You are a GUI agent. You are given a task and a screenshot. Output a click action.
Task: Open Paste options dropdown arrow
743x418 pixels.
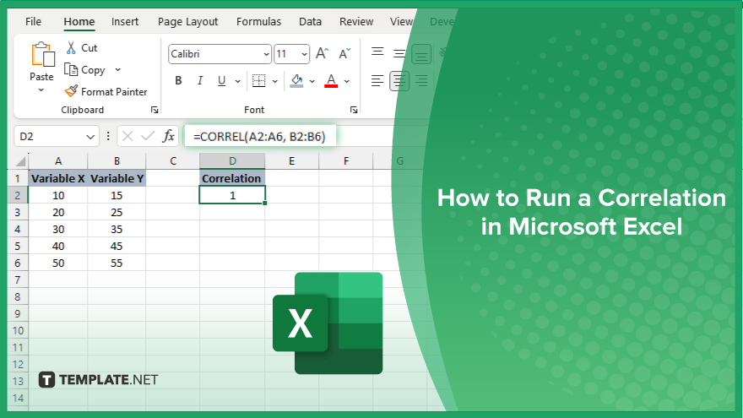(41, 90)
